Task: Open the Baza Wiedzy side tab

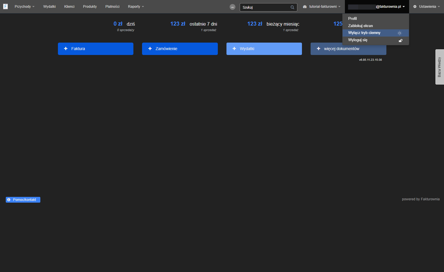Action: tap(439, 67)
